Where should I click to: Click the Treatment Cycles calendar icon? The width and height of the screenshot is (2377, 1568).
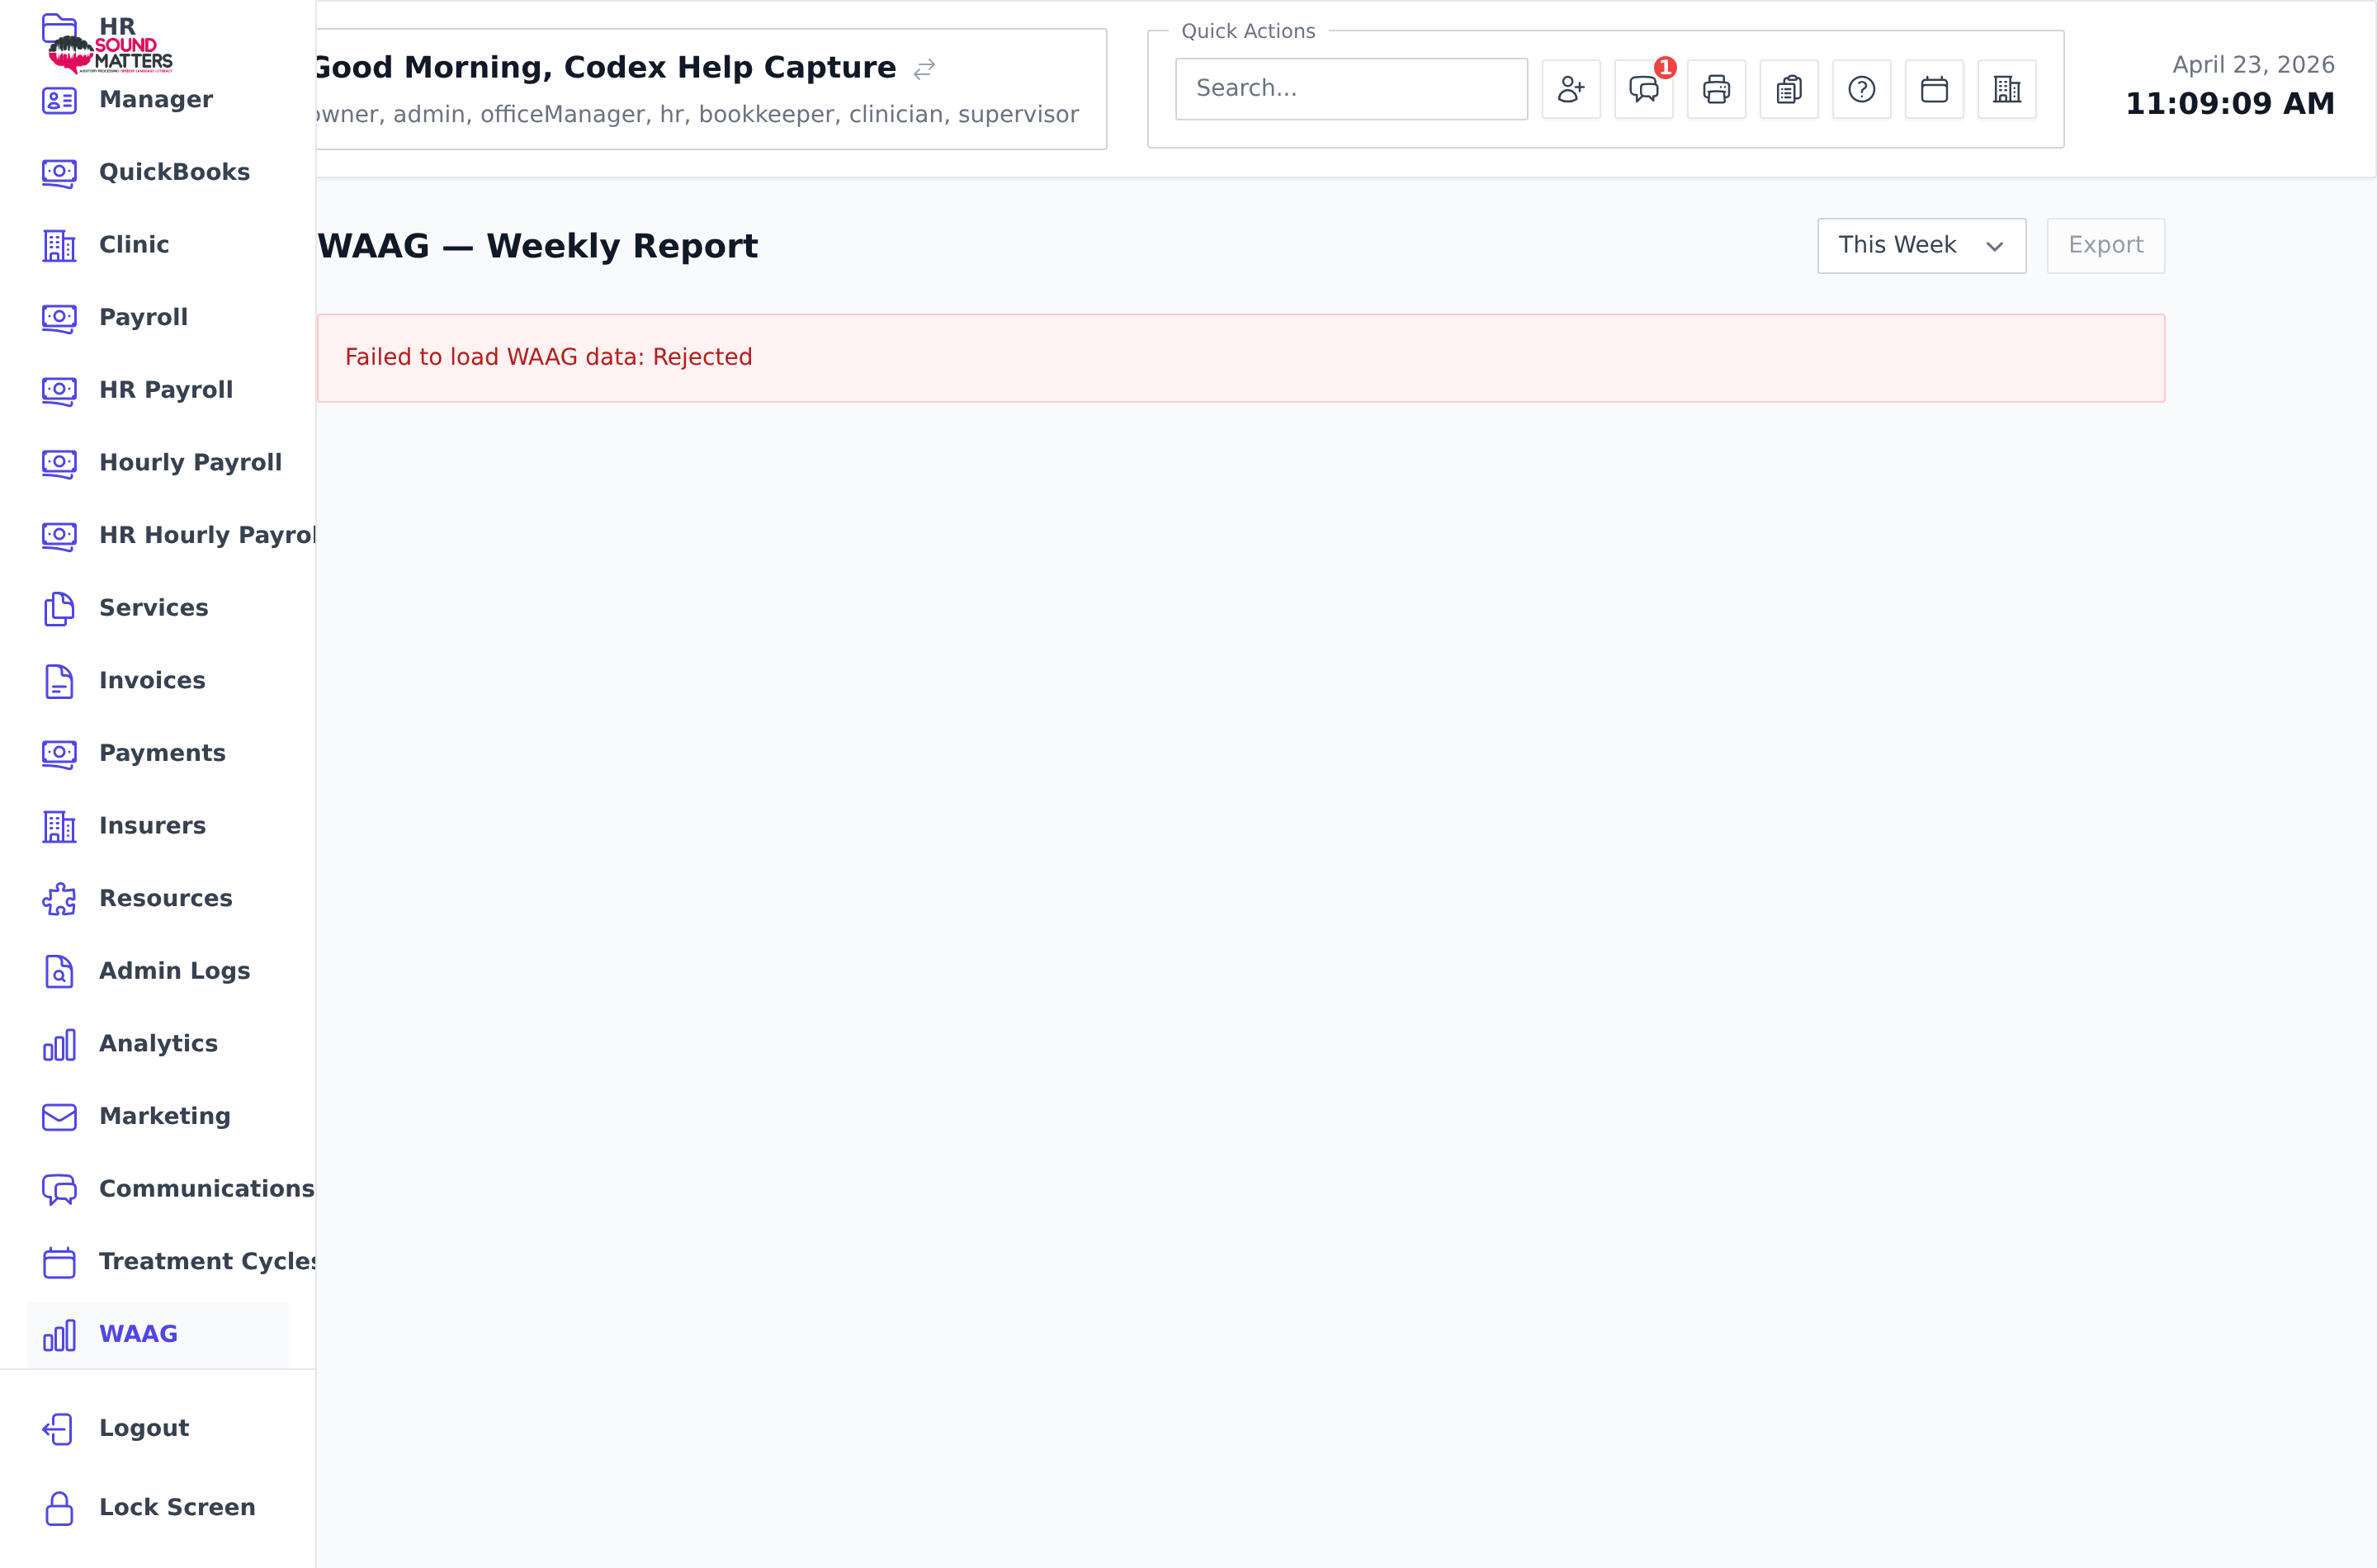point(59,1262)
